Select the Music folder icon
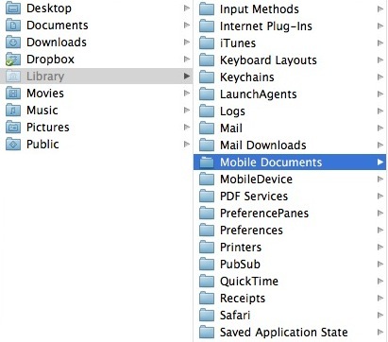This screenshot has height=342, width=388. point(13,111)
